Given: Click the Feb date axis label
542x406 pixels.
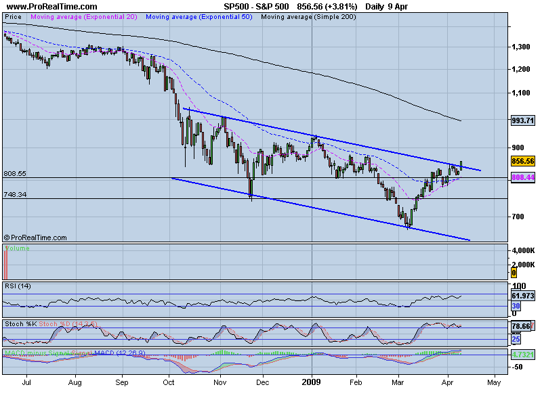Looking at the screenshot, I should 356,382.
